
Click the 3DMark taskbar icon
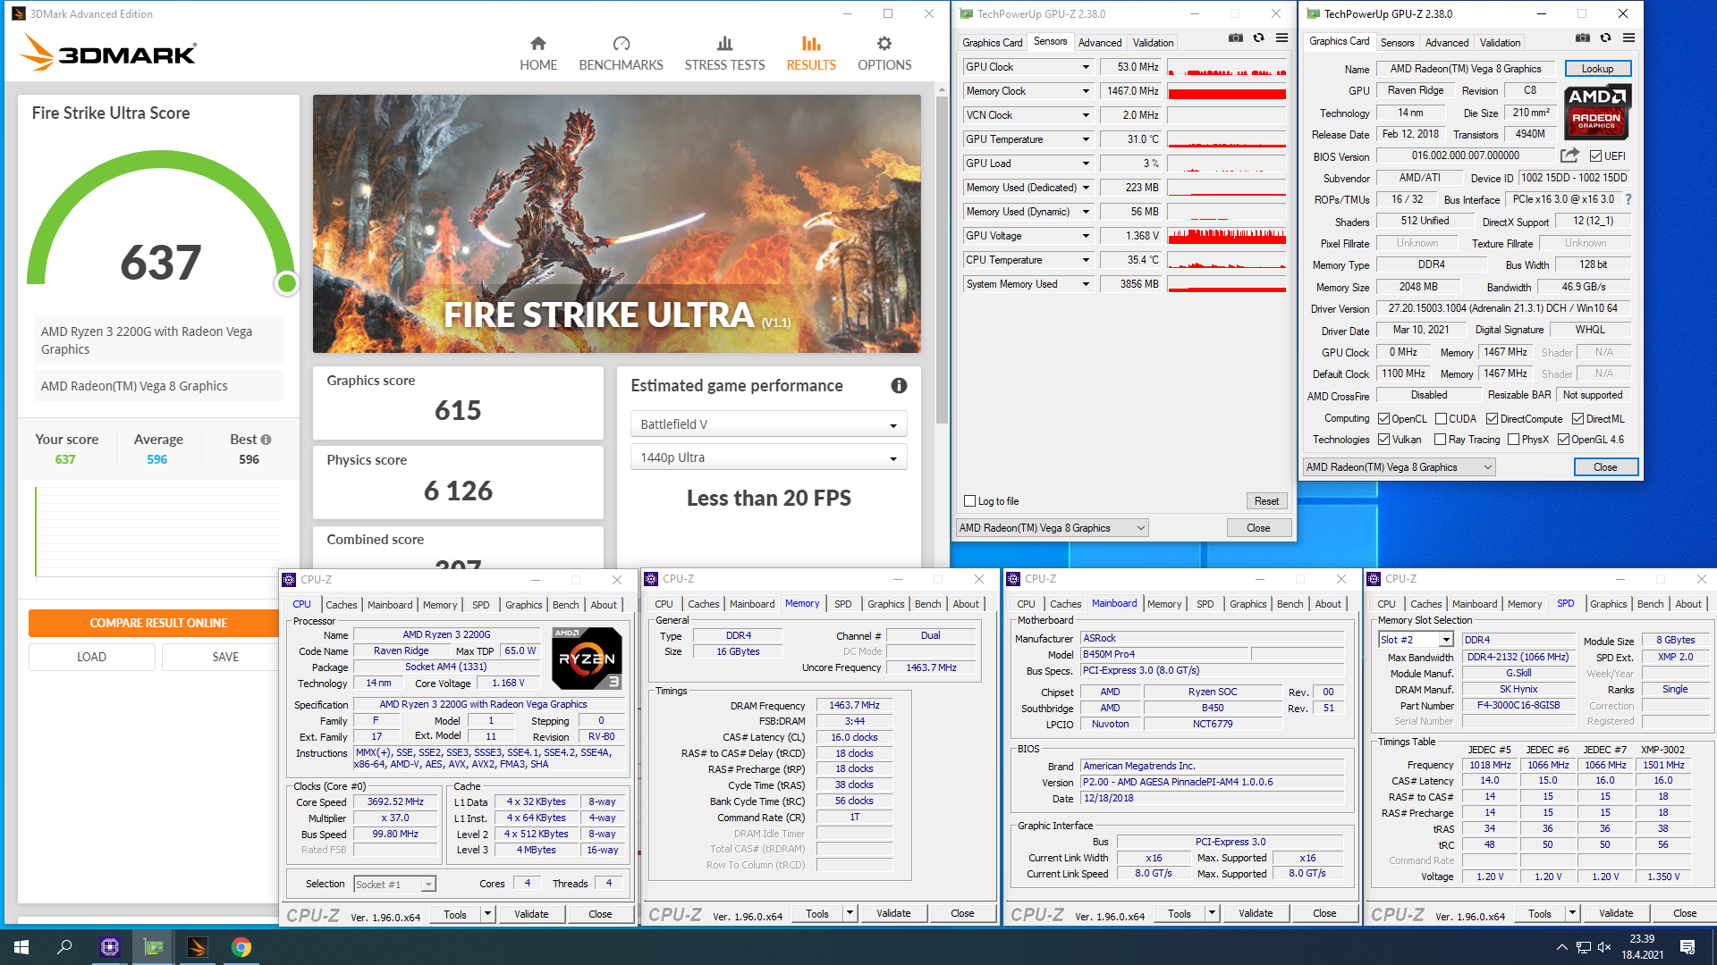pyautogui.click(x=198, y=947)
